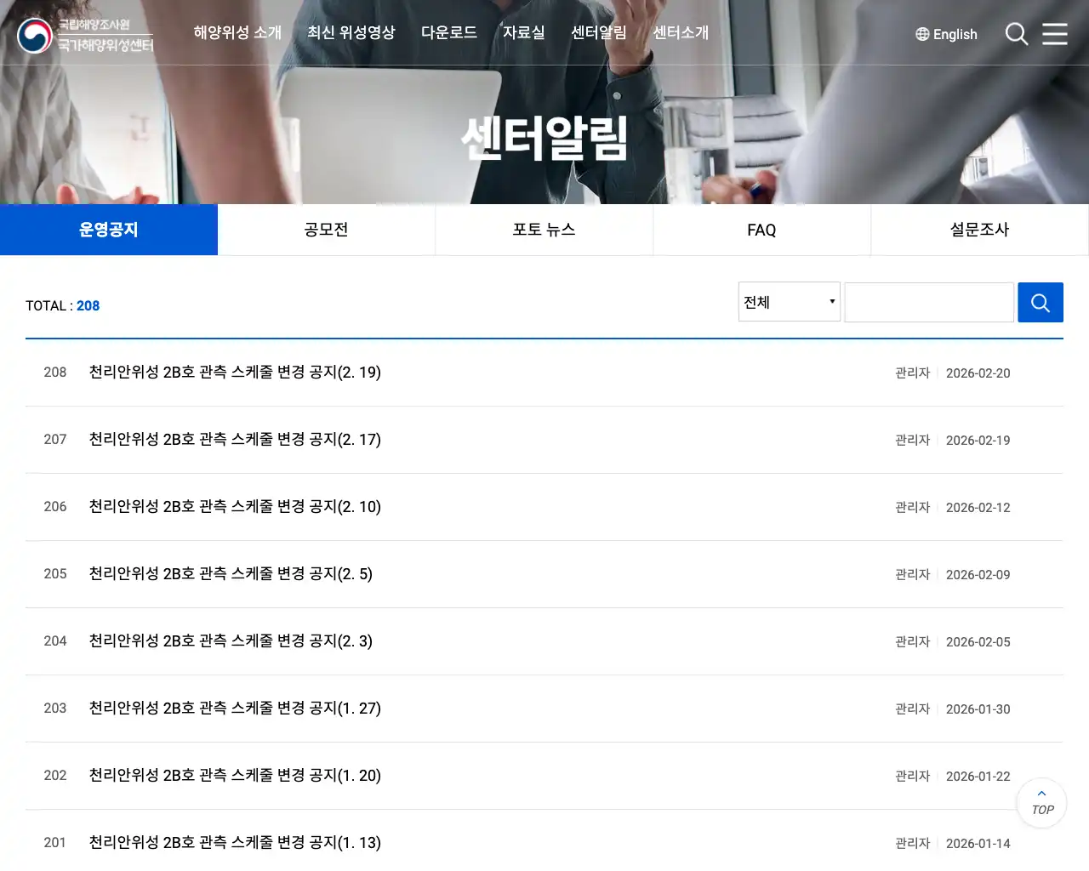Open the 전체 search filter dropdown
The width and height of the screenshot is (1089, 871).
(x=789, y=301)
